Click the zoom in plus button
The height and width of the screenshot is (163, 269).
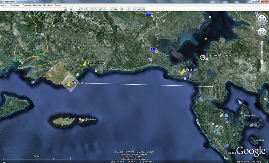coord(262,43)
